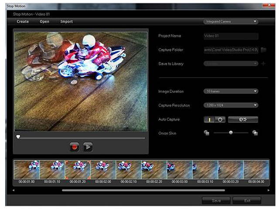Select the Open menu item
279x209 pixels.
(44, 21)
